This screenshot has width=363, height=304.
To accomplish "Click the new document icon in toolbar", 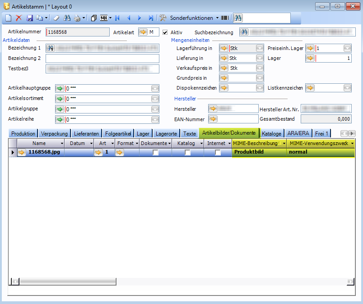I will click(8, 18).
